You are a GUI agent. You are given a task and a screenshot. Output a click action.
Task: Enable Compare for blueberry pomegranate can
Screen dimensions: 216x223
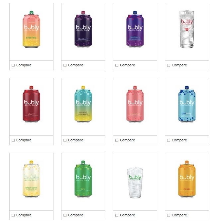117,65
